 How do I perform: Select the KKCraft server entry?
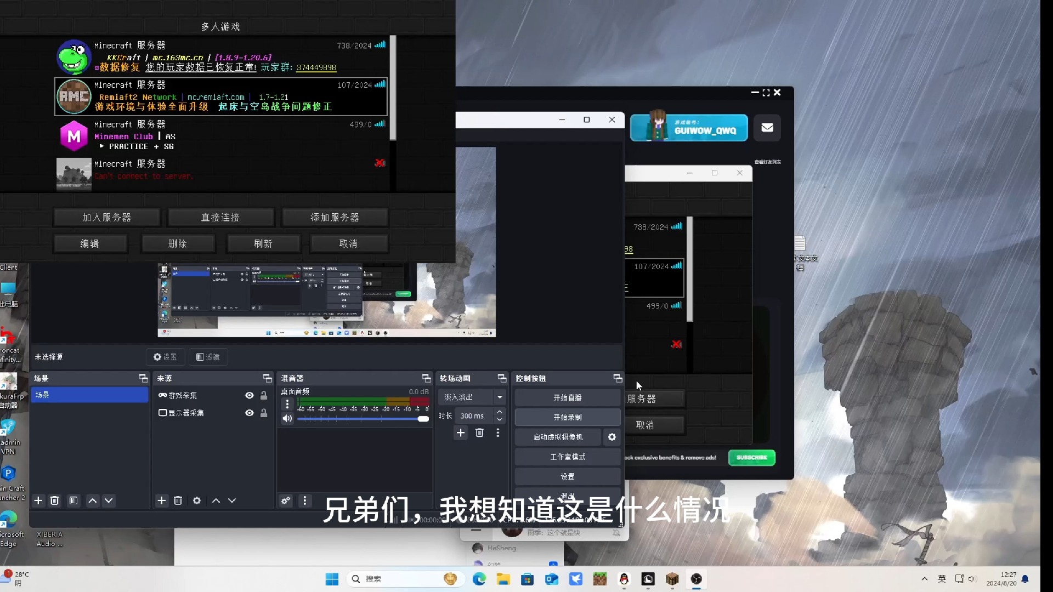221,56
